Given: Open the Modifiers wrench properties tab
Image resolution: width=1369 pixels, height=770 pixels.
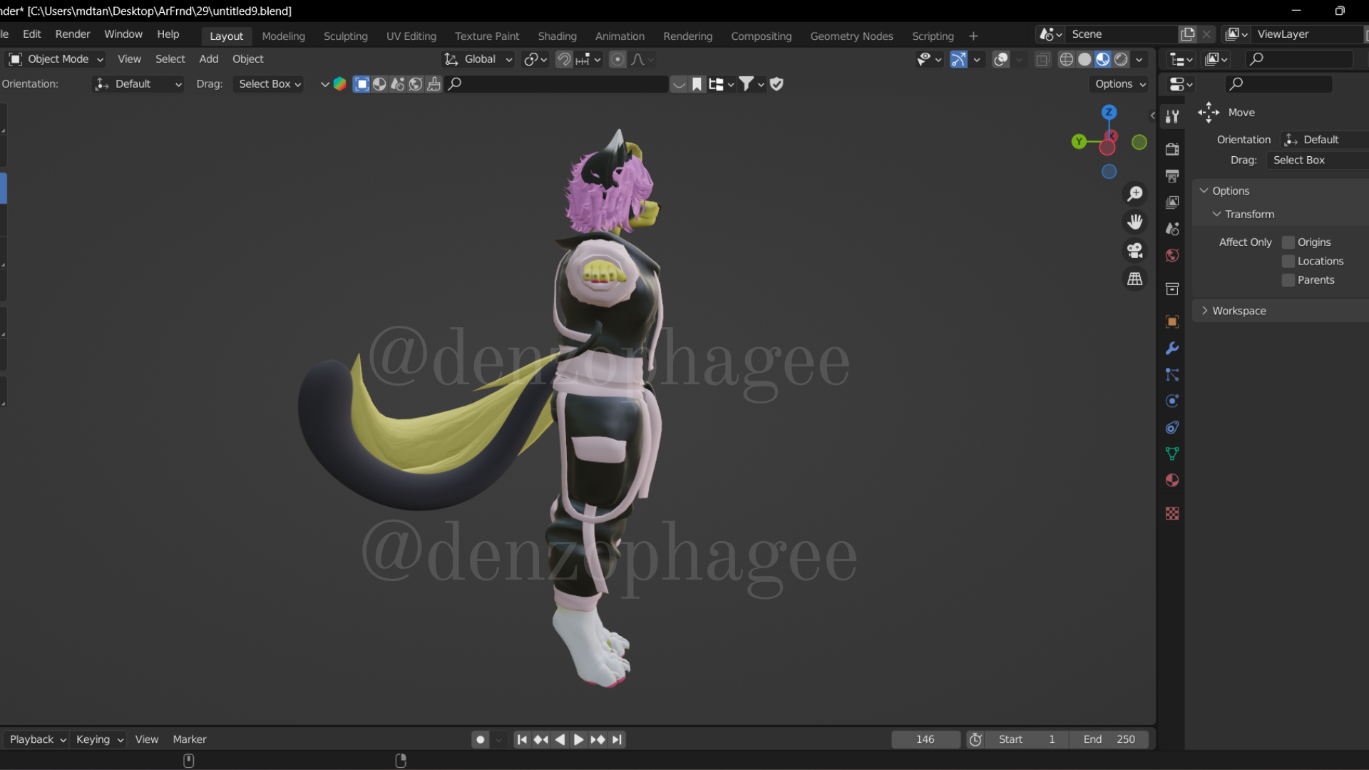Looking at the screenshot, I should (x=1171, y=349).
